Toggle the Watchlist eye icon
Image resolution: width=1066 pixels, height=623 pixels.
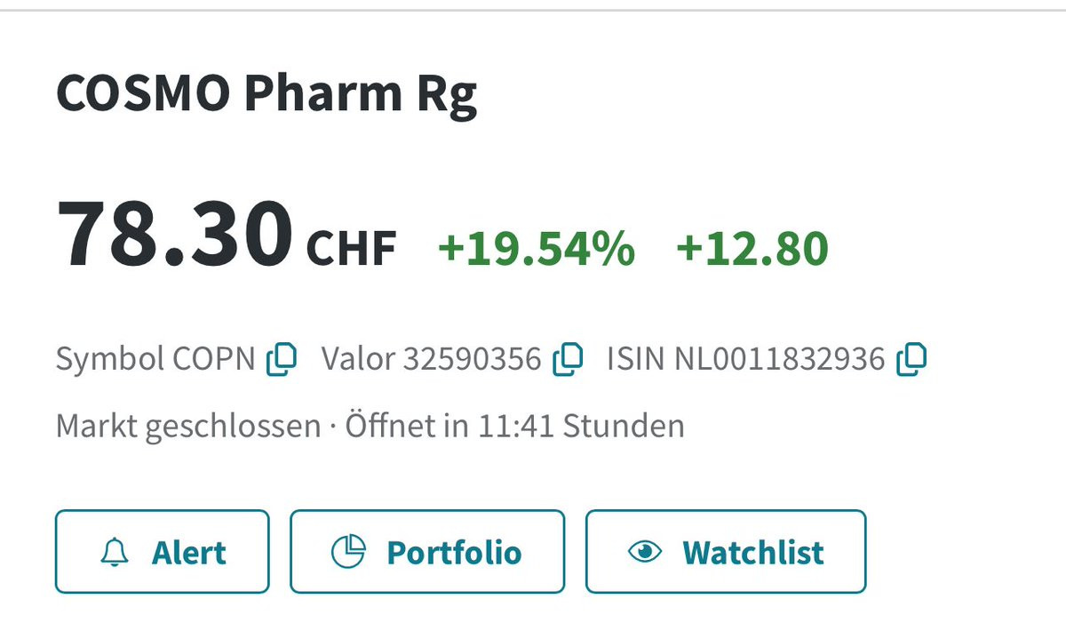point(645,552)
